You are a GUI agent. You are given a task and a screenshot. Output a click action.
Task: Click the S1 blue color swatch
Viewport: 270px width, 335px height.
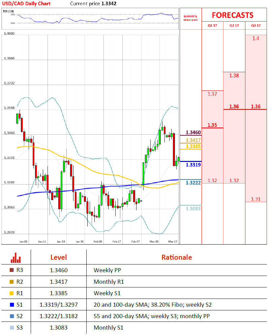point(12,305)
